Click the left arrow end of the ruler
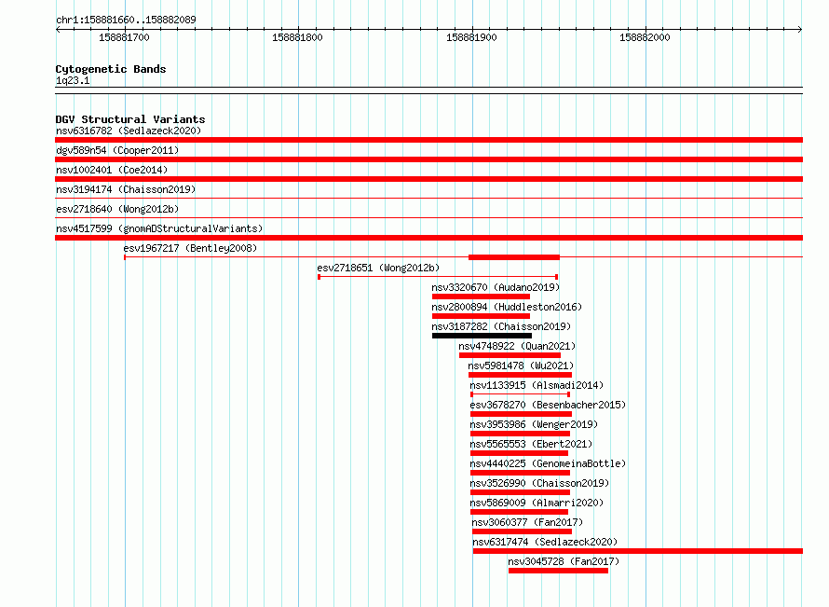Viewport: 829px width, 607px height. click(58, 29)
